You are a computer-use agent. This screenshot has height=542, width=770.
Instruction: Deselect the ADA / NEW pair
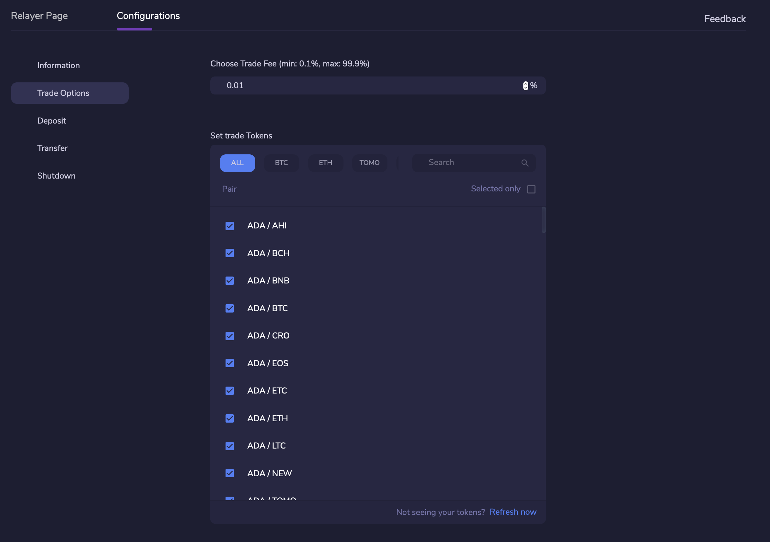click(x=230, y=473)
